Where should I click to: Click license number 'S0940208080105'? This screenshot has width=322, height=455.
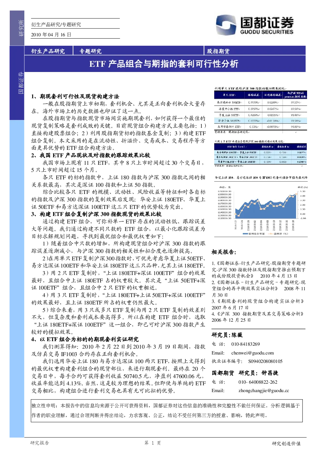(266, 361)
